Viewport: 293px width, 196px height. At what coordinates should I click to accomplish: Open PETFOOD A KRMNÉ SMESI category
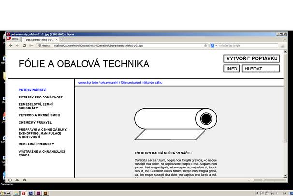click(40, 115)
